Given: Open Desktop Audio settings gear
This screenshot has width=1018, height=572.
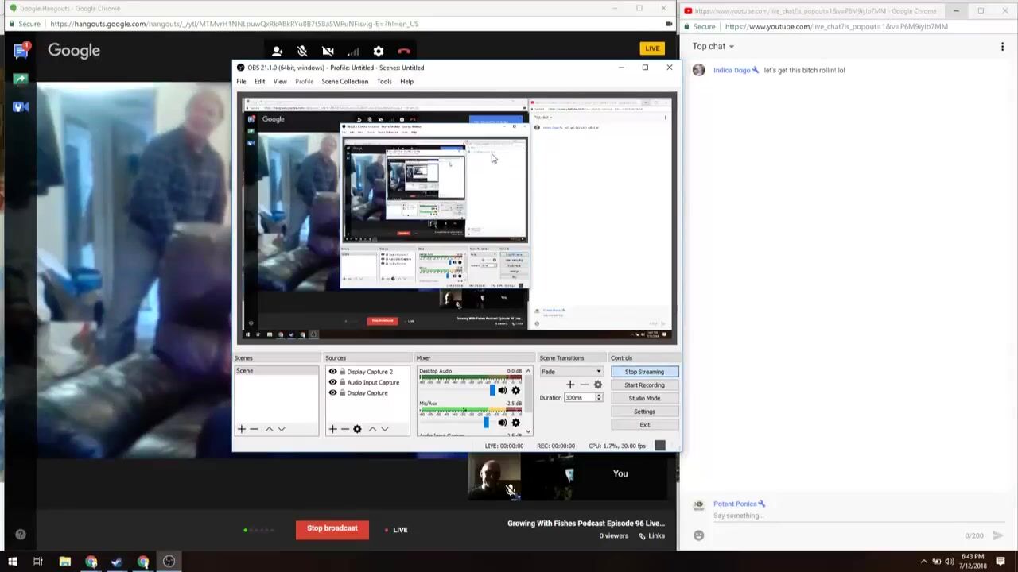Looking at the screenshot, I should click(x=515, y=390).
